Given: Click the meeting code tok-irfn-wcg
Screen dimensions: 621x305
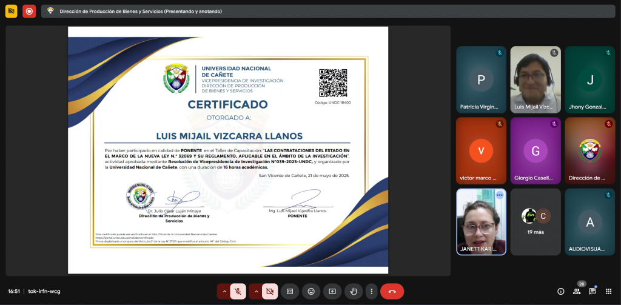Looking at the screenshot, I should (x=44, y=292).
